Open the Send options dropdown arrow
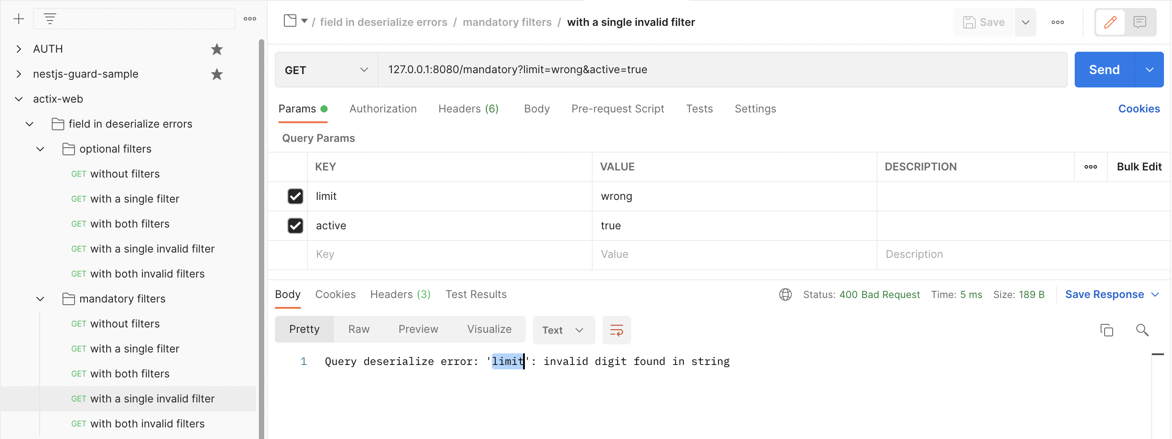The width and height of the screenshot is (1172, 439). click(1149, 70)
